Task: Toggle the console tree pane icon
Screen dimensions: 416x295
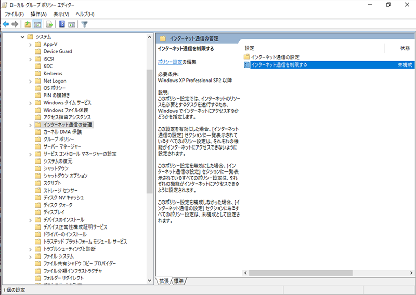Action: (37, 24)
